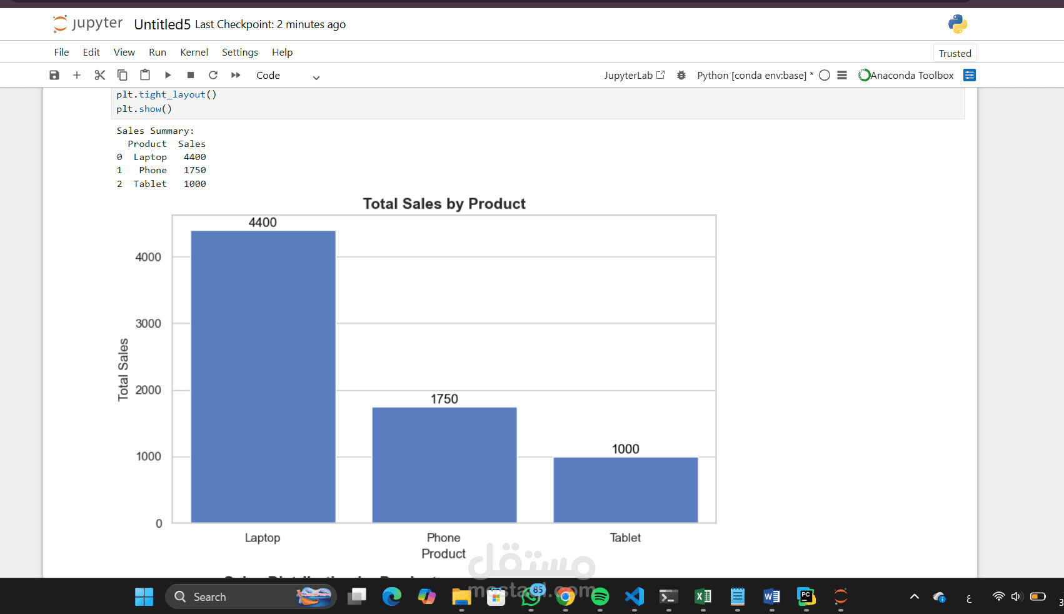The image size is (1064, 614).
Task: Restart the kernel
Action: click(213, 74)
